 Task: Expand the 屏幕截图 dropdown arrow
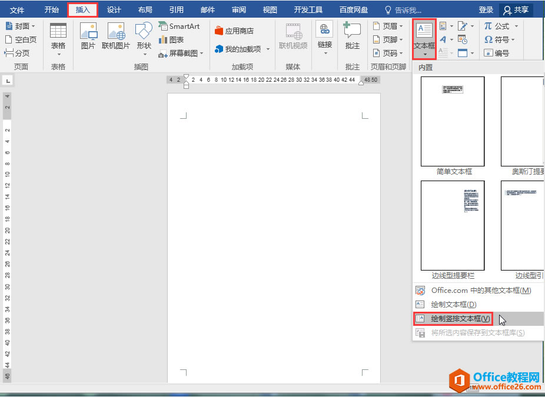click(x=202, y=54)
